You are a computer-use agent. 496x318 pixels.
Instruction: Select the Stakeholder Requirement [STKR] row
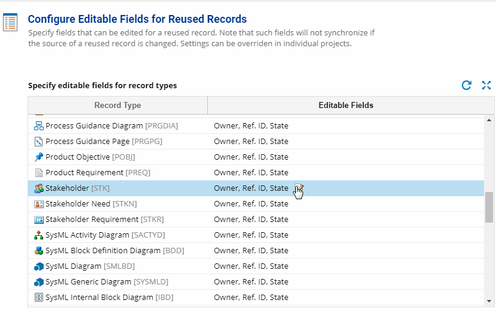(256, 219)
